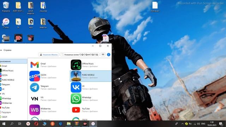Switch the ENG input language indicator
Viewport: 226px width, 127px height.
(x=203, y=124)
